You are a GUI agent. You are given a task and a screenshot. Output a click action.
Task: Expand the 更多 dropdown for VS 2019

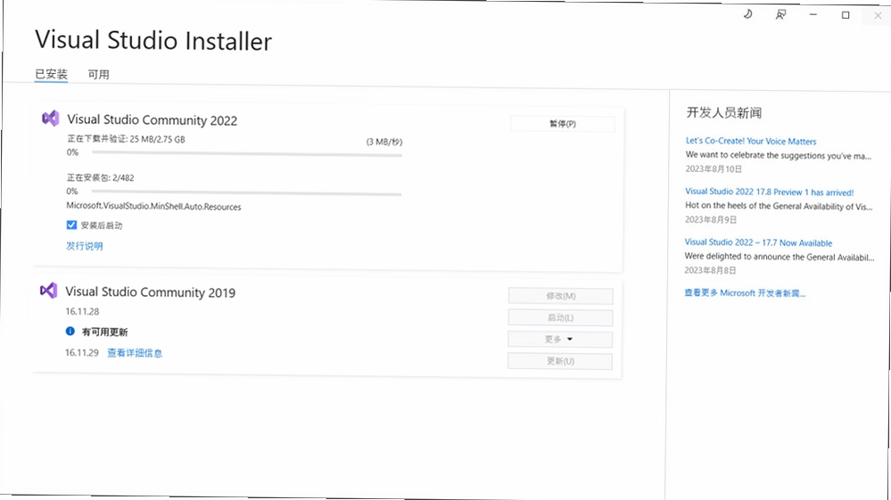560,340
